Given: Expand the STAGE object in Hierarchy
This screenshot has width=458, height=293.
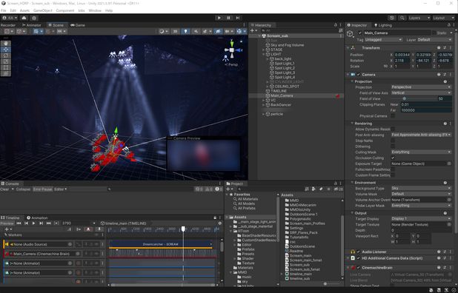Looking at the screenshot, I should click(x=264, y=50).
